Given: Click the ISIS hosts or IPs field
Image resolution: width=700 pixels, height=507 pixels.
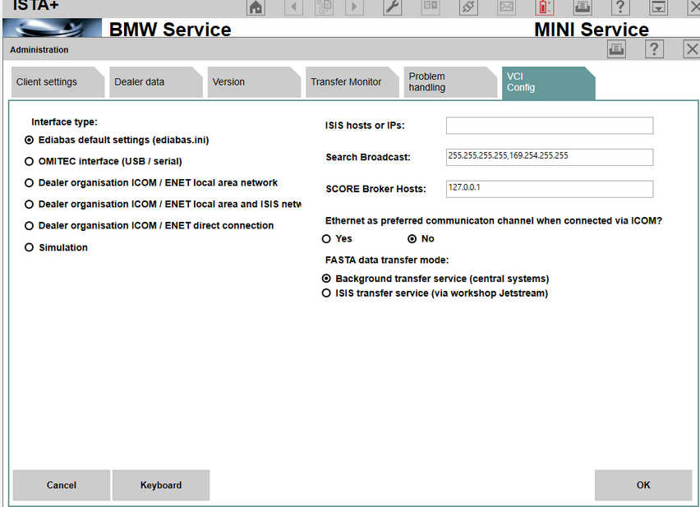Looking at the screenshot, I should click(x=550, y=126).
